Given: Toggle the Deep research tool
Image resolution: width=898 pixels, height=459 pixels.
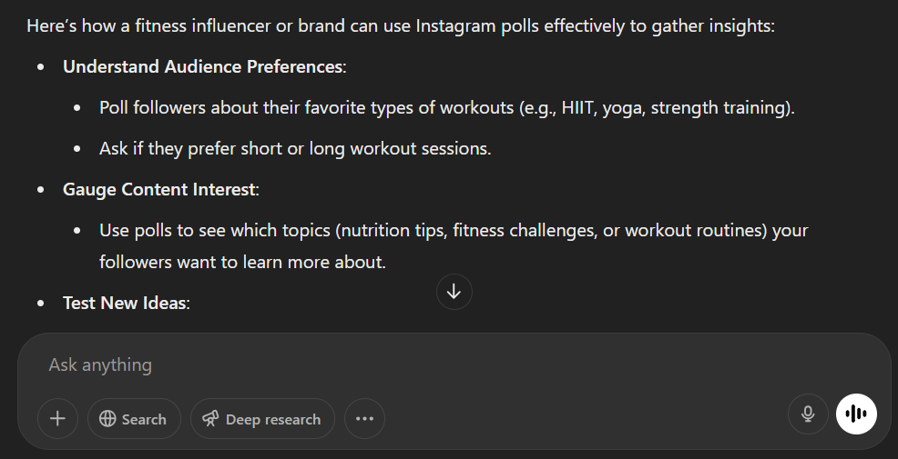Looking at the screenshot, I should click(x=262, y=419).
